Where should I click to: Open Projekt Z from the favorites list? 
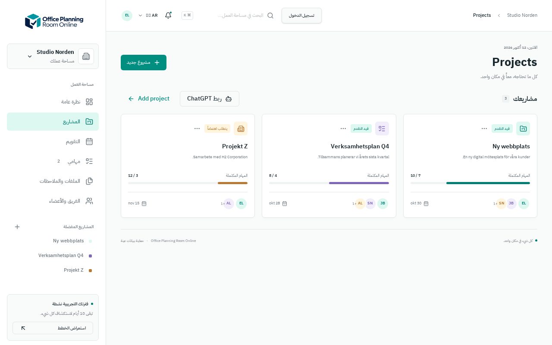(53, 270)
